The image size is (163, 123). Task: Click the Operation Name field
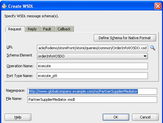pos(92,66)
